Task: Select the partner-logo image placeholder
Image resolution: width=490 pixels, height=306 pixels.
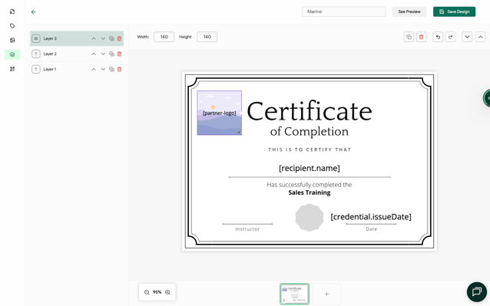Action: (x=220, y=113)
